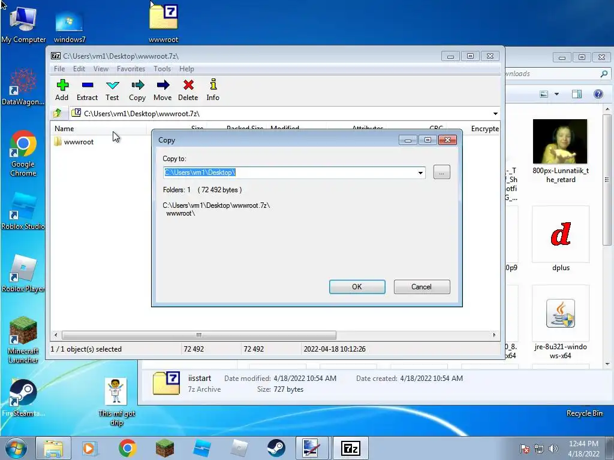Select Google Chrome desktop shortcut
Screen dimensions: 614x460
click(23, 154)
